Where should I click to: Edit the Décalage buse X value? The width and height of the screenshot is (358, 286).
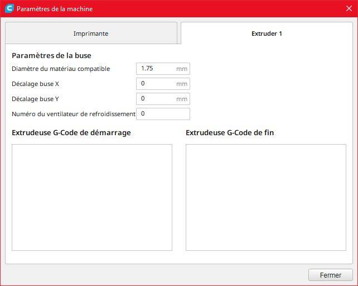[x=163, y=84]
